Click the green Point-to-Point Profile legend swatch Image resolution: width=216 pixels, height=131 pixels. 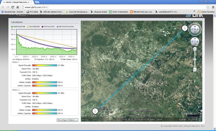coord(12,27)
